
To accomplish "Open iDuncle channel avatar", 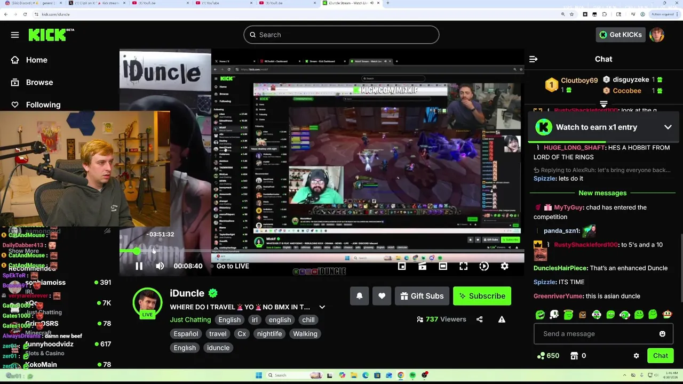I will (x=147, y=302).
